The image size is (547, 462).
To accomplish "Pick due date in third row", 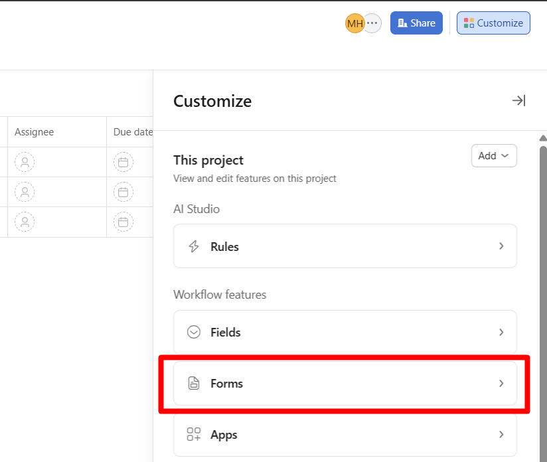I will click(x=123, y=222).
